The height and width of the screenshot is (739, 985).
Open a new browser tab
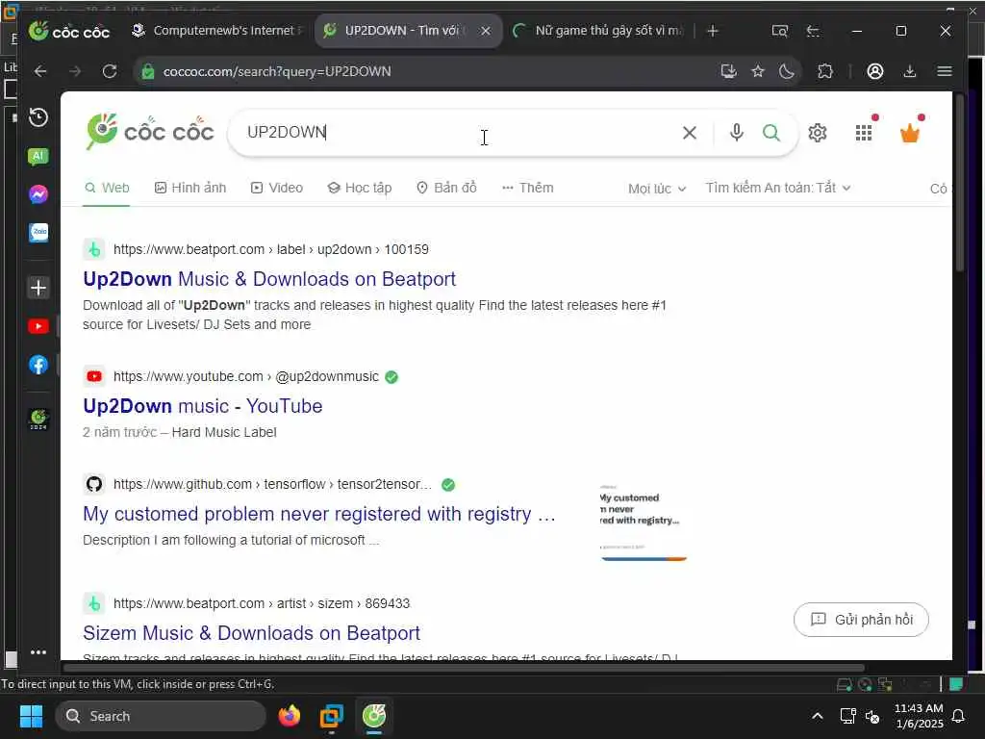(713, 31)
